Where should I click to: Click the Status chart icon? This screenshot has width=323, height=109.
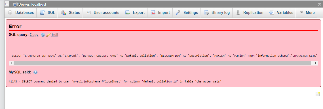64,12
